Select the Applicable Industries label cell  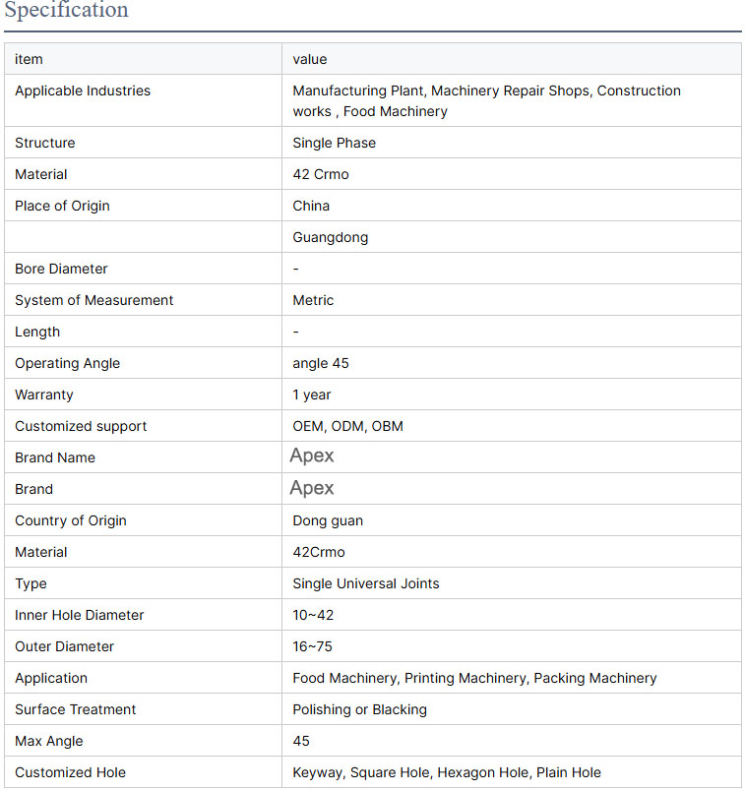(83, 91)
